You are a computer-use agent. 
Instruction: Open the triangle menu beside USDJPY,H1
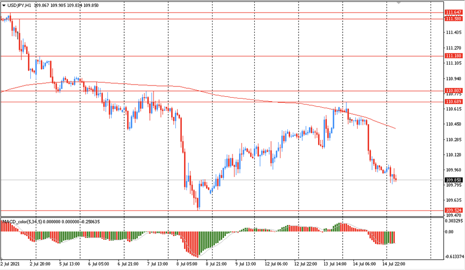coord(4,5)
